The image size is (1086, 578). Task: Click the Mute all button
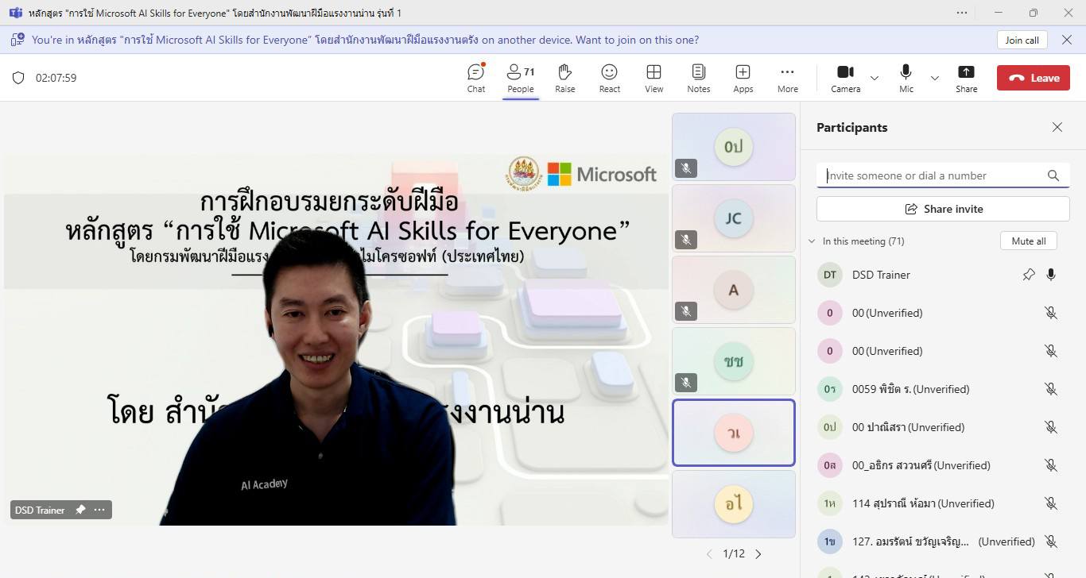(x=1028, y=241)
